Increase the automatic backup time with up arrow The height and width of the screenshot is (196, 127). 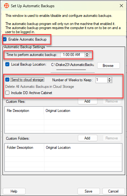pos(87,53)
